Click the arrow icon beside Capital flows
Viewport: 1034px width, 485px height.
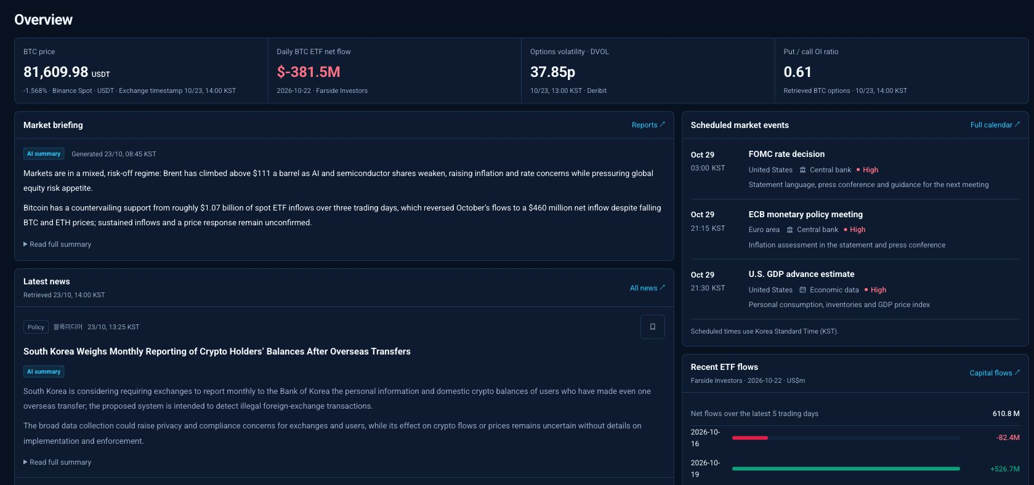click(1017, 372)
